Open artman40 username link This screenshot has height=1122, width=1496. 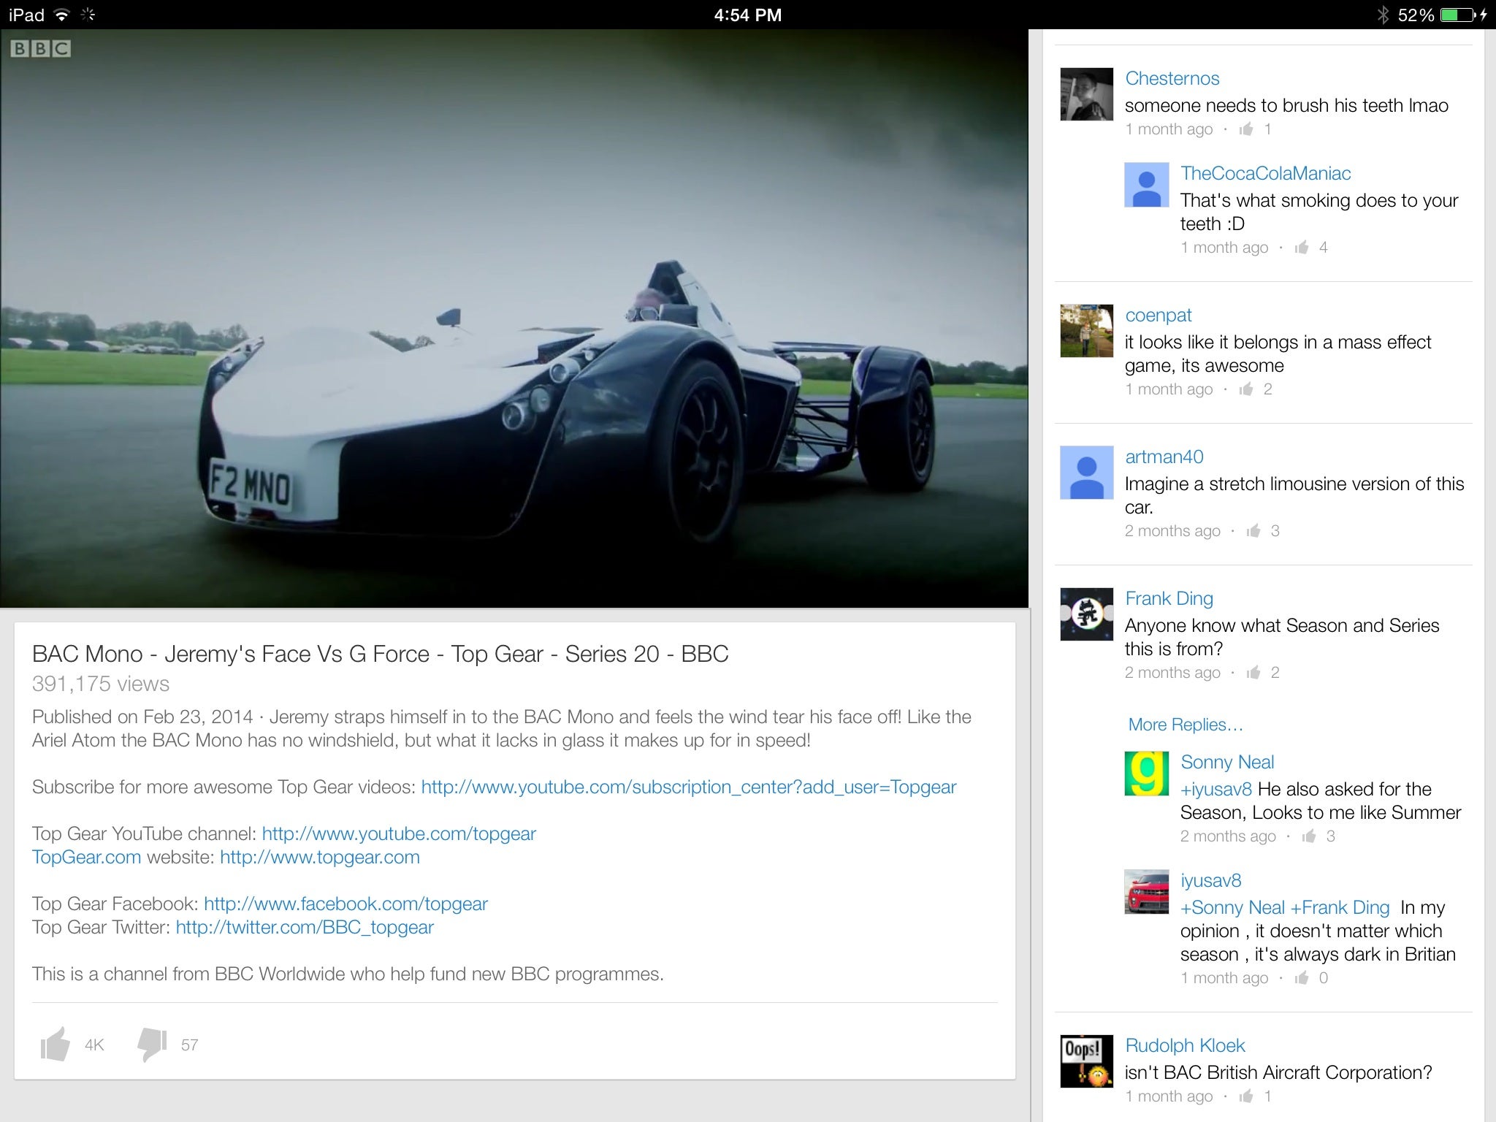[x=1164, y=457]
